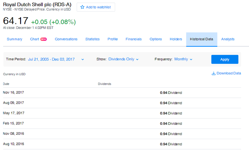Switch to the Options tab
Screen dimensions: 249x150
click(156, 39)
